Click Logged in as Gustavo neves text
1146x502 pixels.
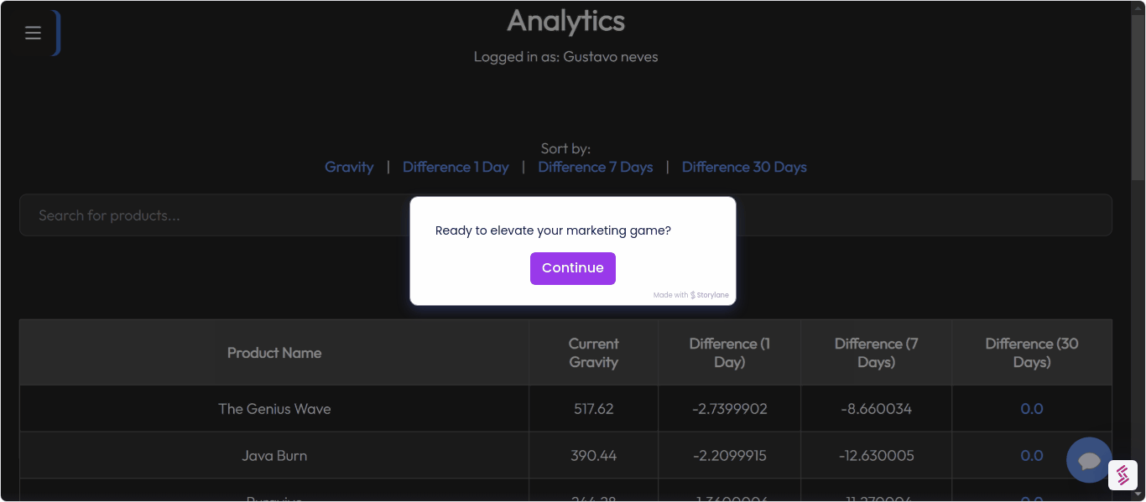click(566, 57)
